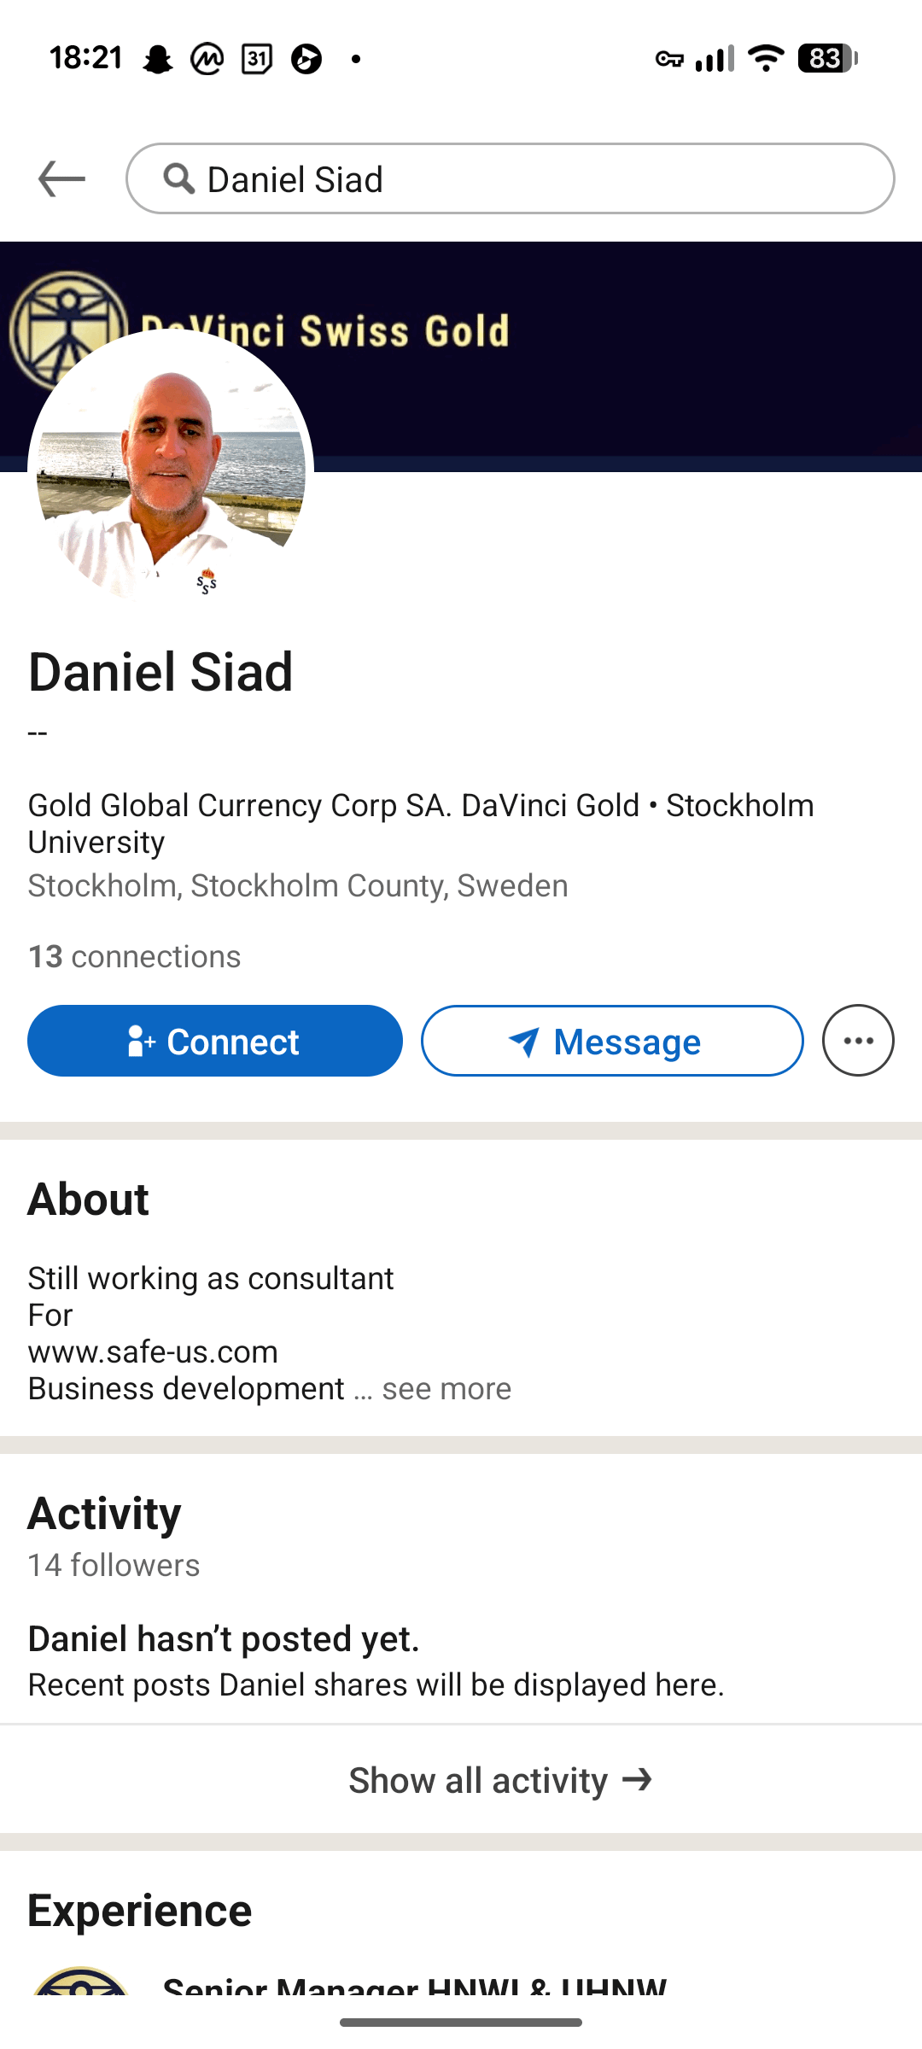
Task: Tap the Wi-Fi icon in status bar
Action: coord(766,59)
